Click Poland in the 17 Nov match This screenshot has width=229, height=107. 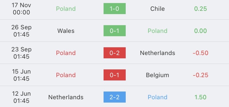click(x=66, y=9)
